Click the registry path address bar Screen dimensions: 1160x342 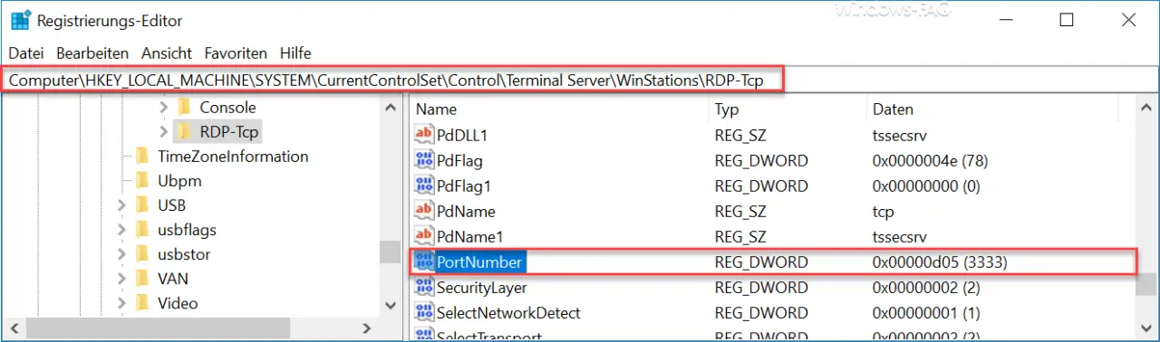click(x=391, y=81)
